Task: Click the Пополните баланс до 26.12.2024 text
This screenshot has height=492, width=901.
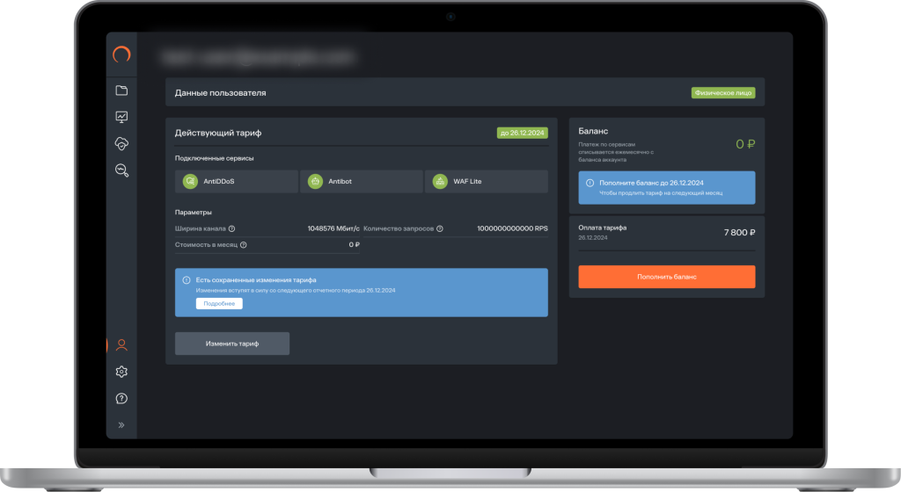Action: (x=651, y=183)
